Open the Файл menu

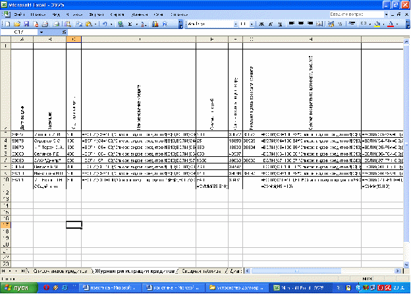click(x=19, y=15)
